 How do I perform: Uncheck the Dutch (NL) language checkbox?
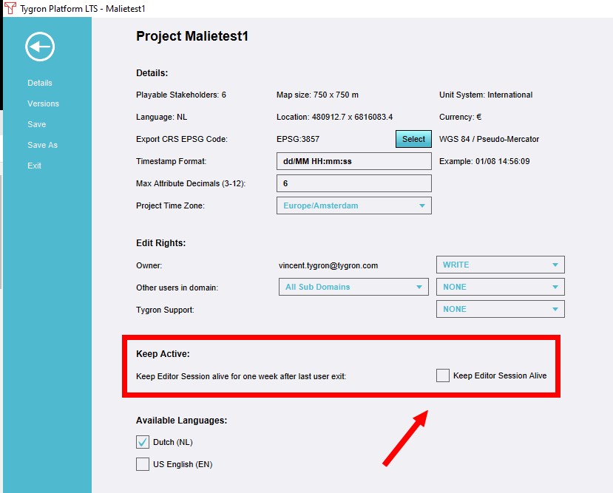pyautogui.click(x=143, y=442)
